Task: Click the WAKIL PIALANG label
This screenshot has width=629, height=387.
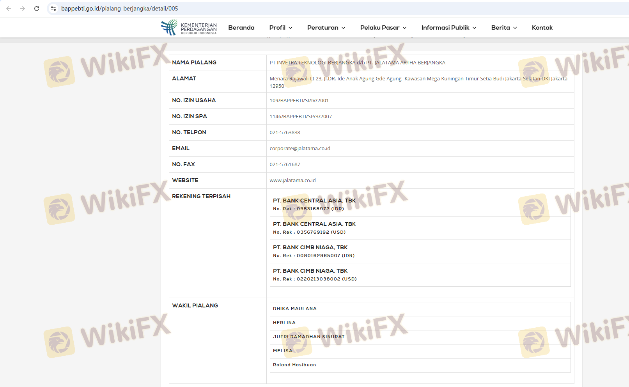Action: (195, 306)
